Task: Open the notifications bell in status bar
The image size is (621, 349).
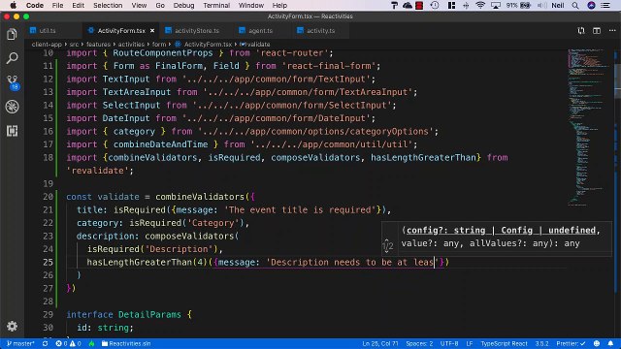Action: click(610, 343)
